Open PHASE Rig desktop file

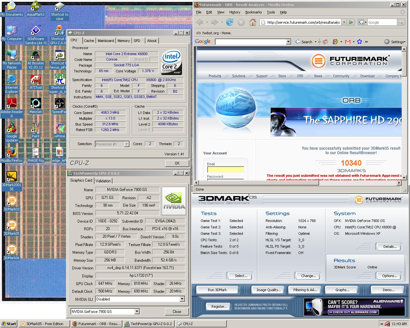coord(36,155)
